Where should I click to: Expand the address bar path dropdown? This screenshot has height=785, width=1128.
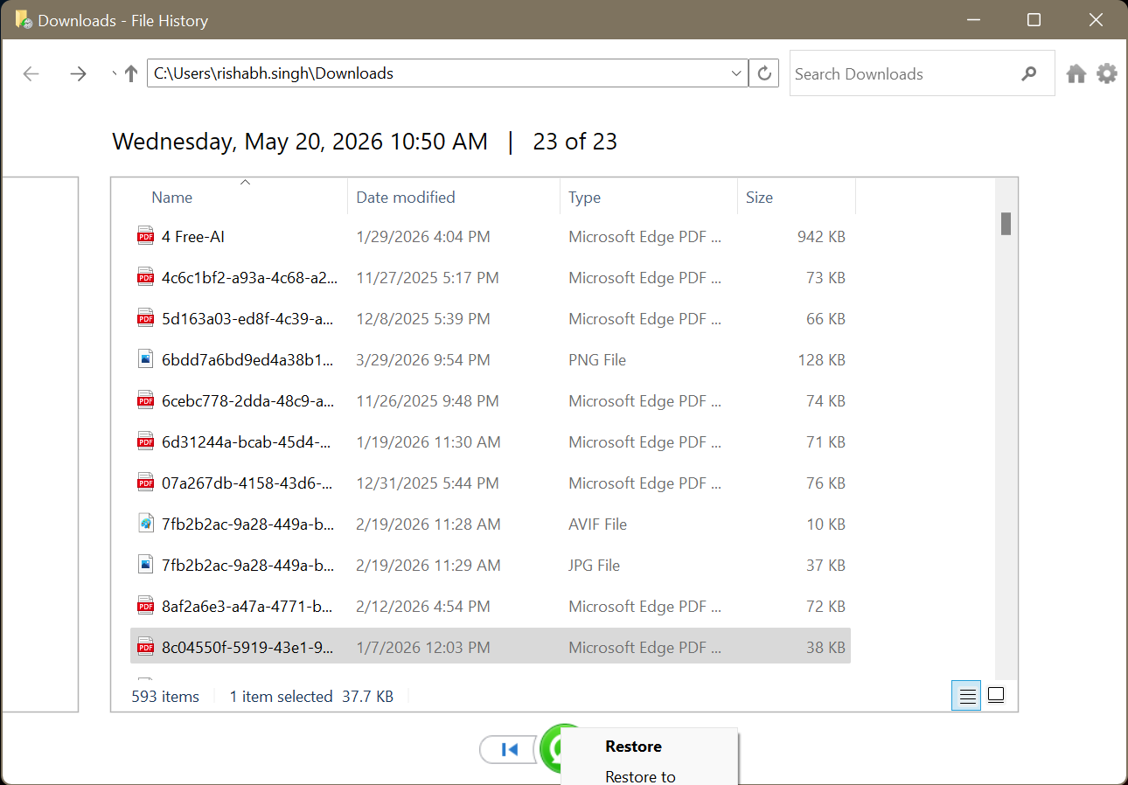point(736,73)
